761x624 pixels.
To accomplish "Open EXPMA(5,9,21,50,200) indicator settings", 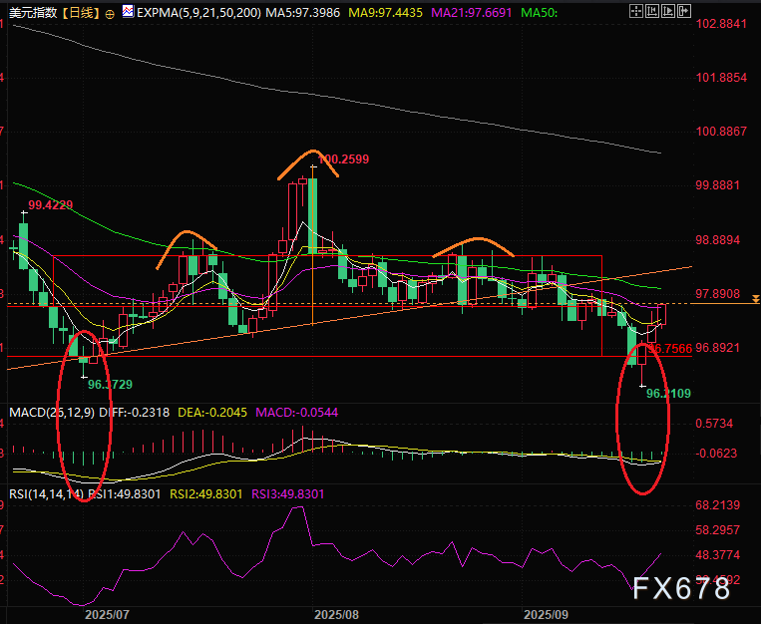I will [x=199, y=13].
